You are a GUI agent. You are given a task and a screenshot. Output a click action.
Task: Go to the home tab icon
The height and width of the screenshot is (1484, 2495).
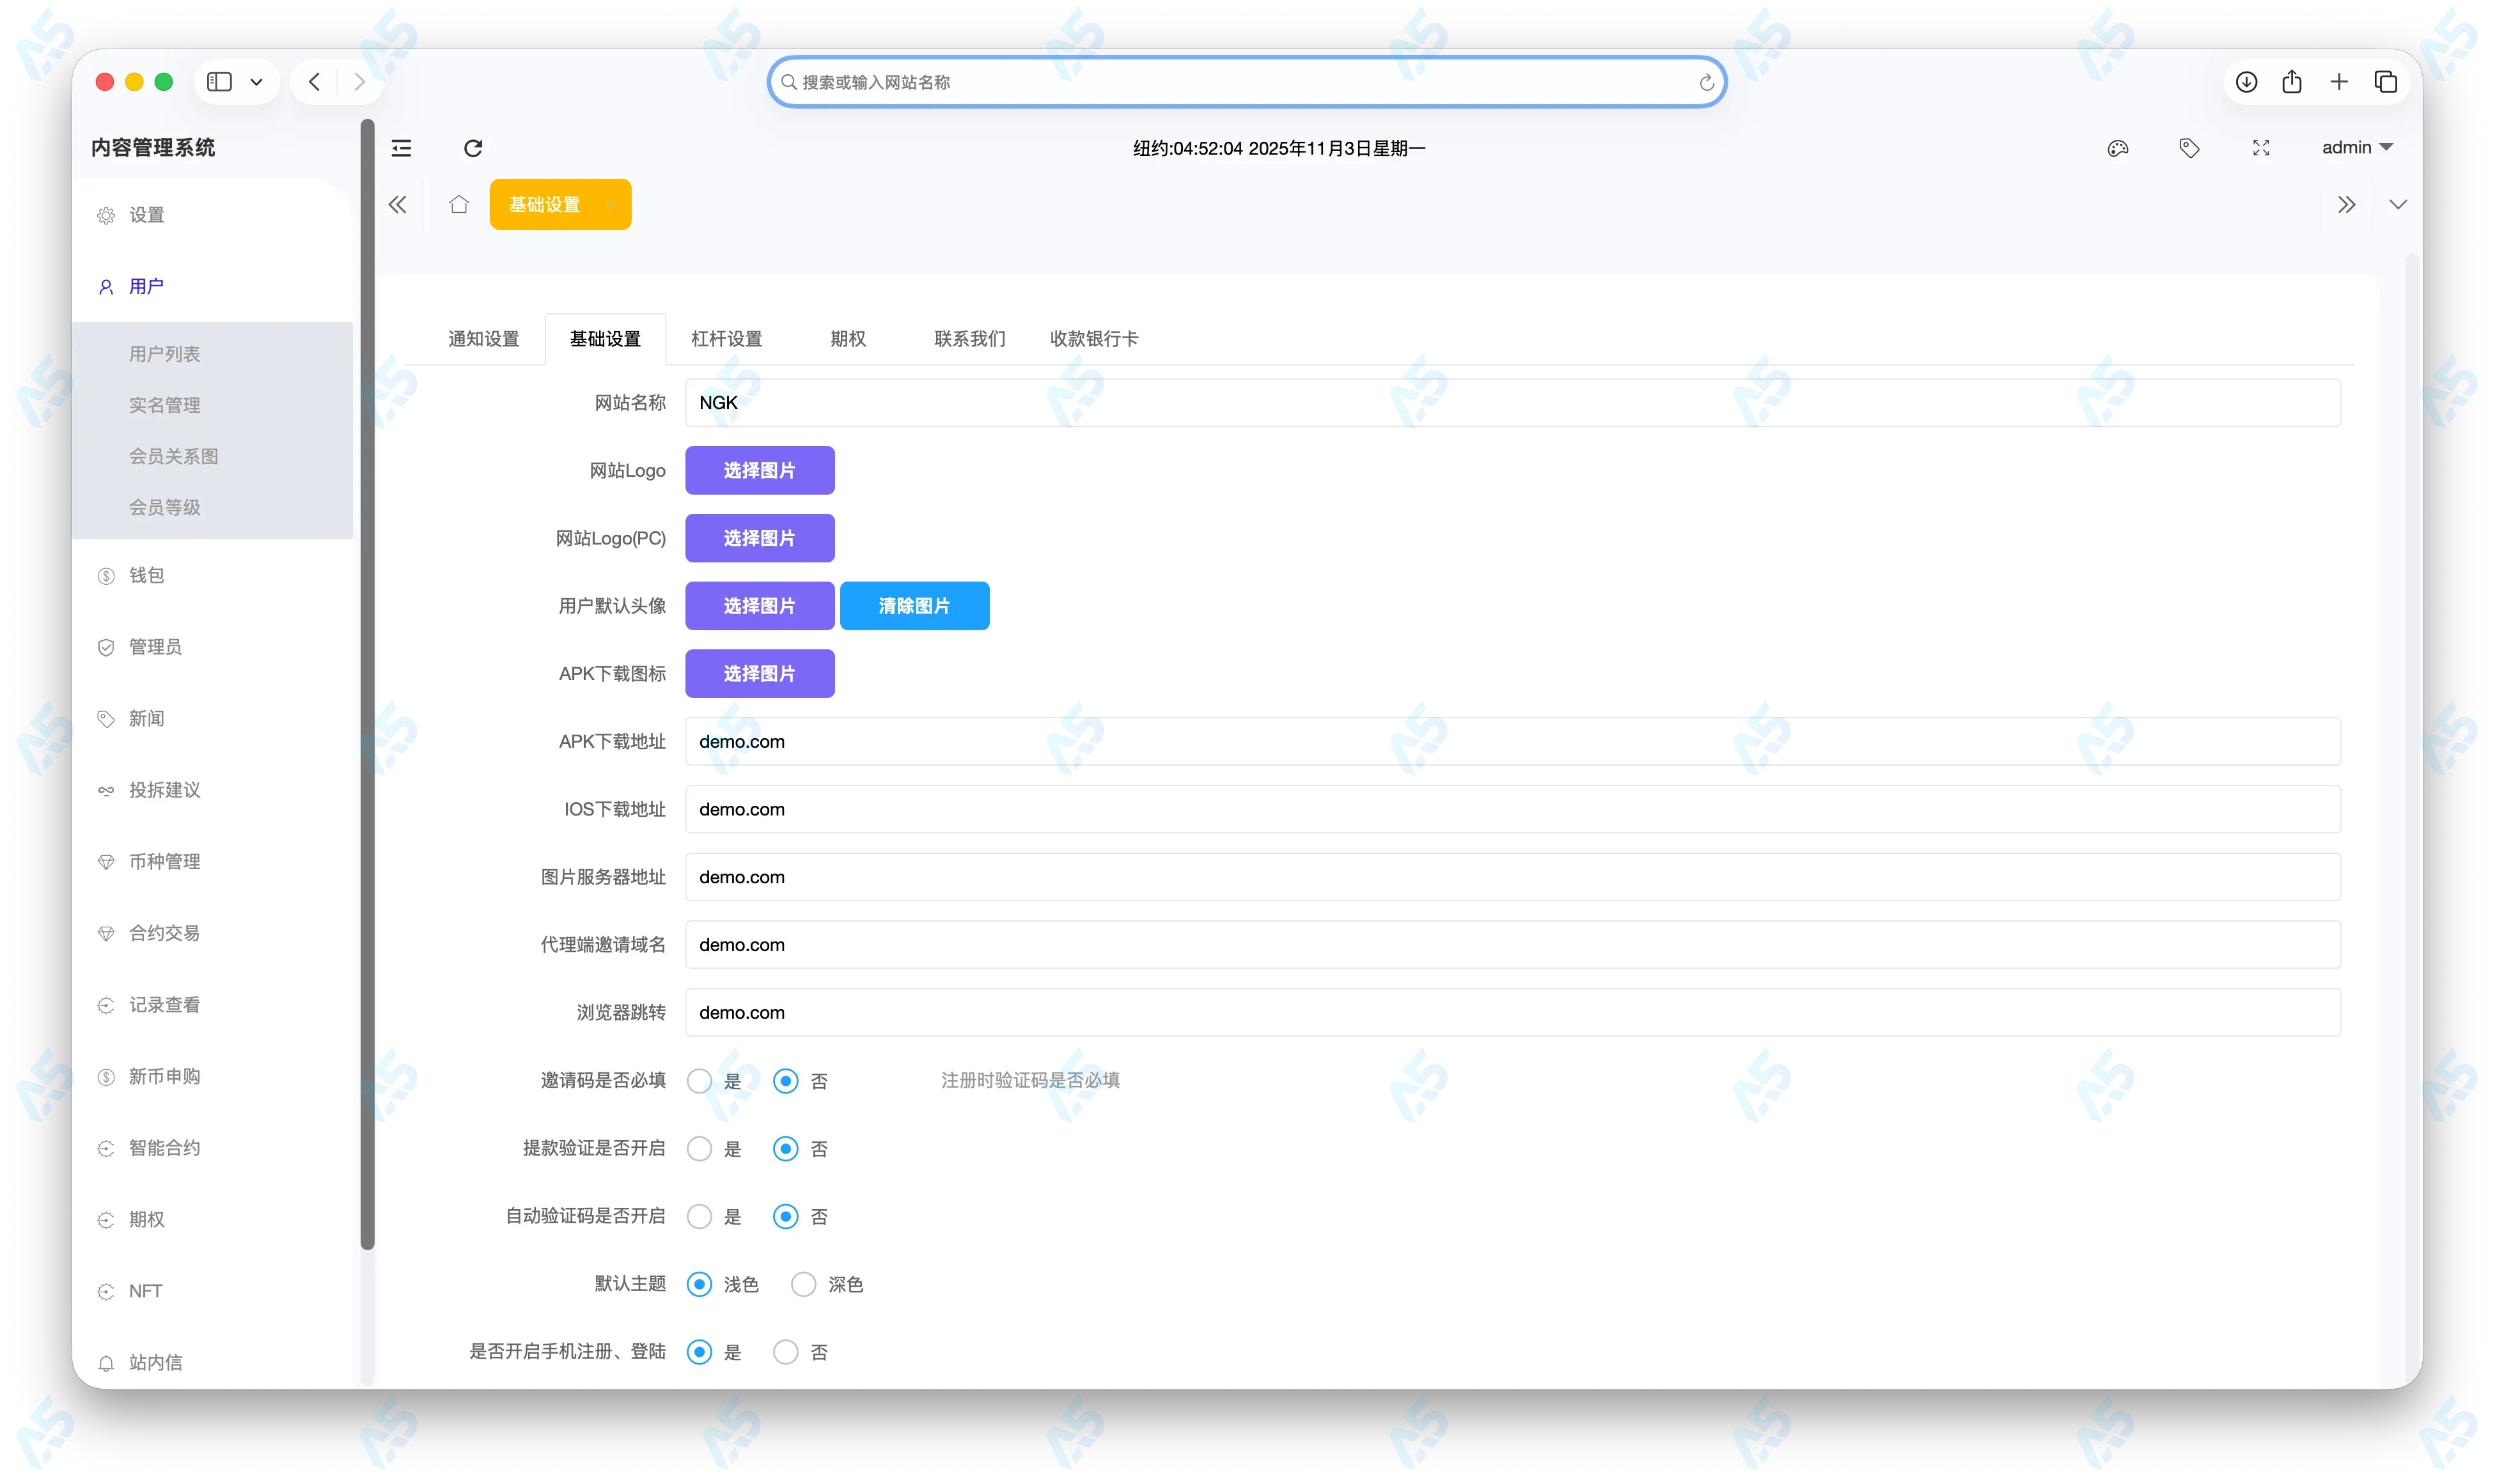coord(458,205)
